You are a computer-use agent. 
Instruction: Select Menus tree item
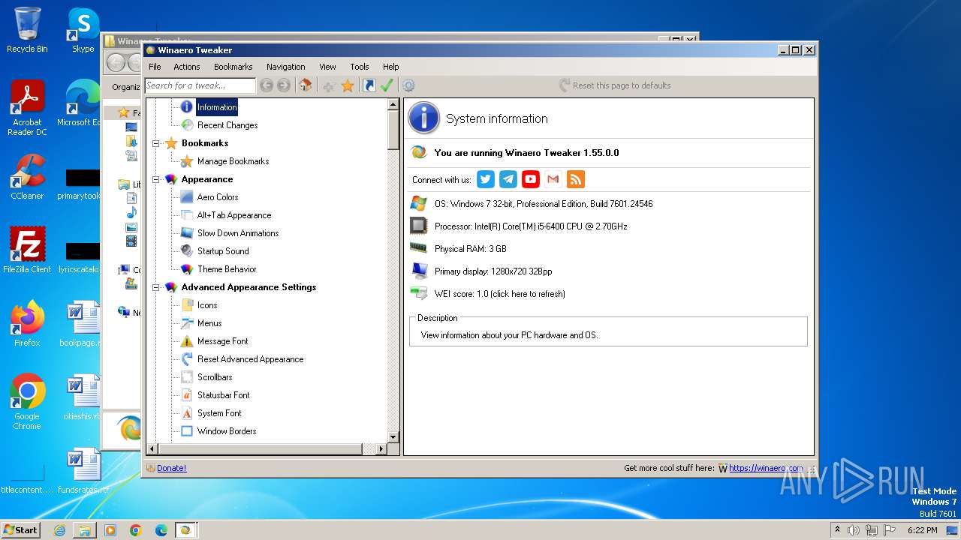pos(209,323)
